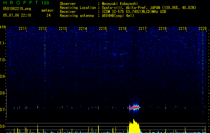Select the file name "0501062210.png"
This screenshot has height=133, width=210.
tap(17, 9)
